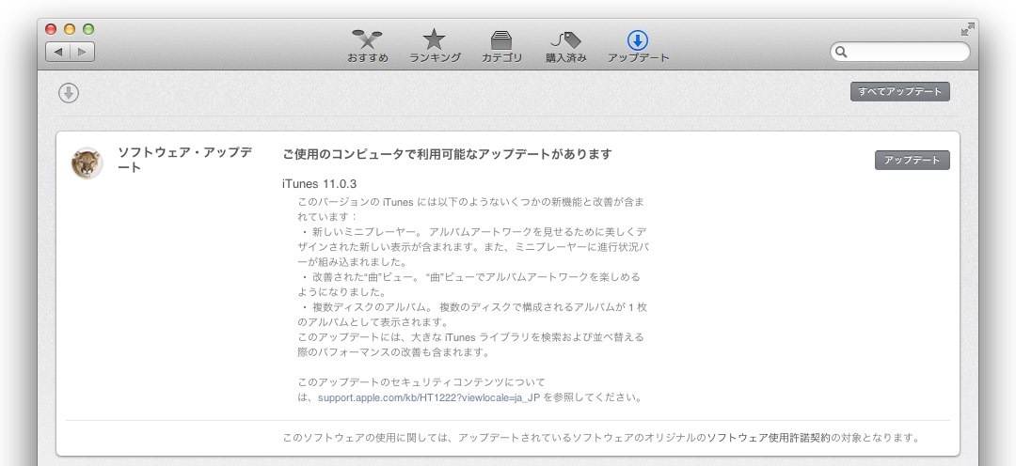
Task: Open the おすすめ featured tab
Action: point(368,47)
